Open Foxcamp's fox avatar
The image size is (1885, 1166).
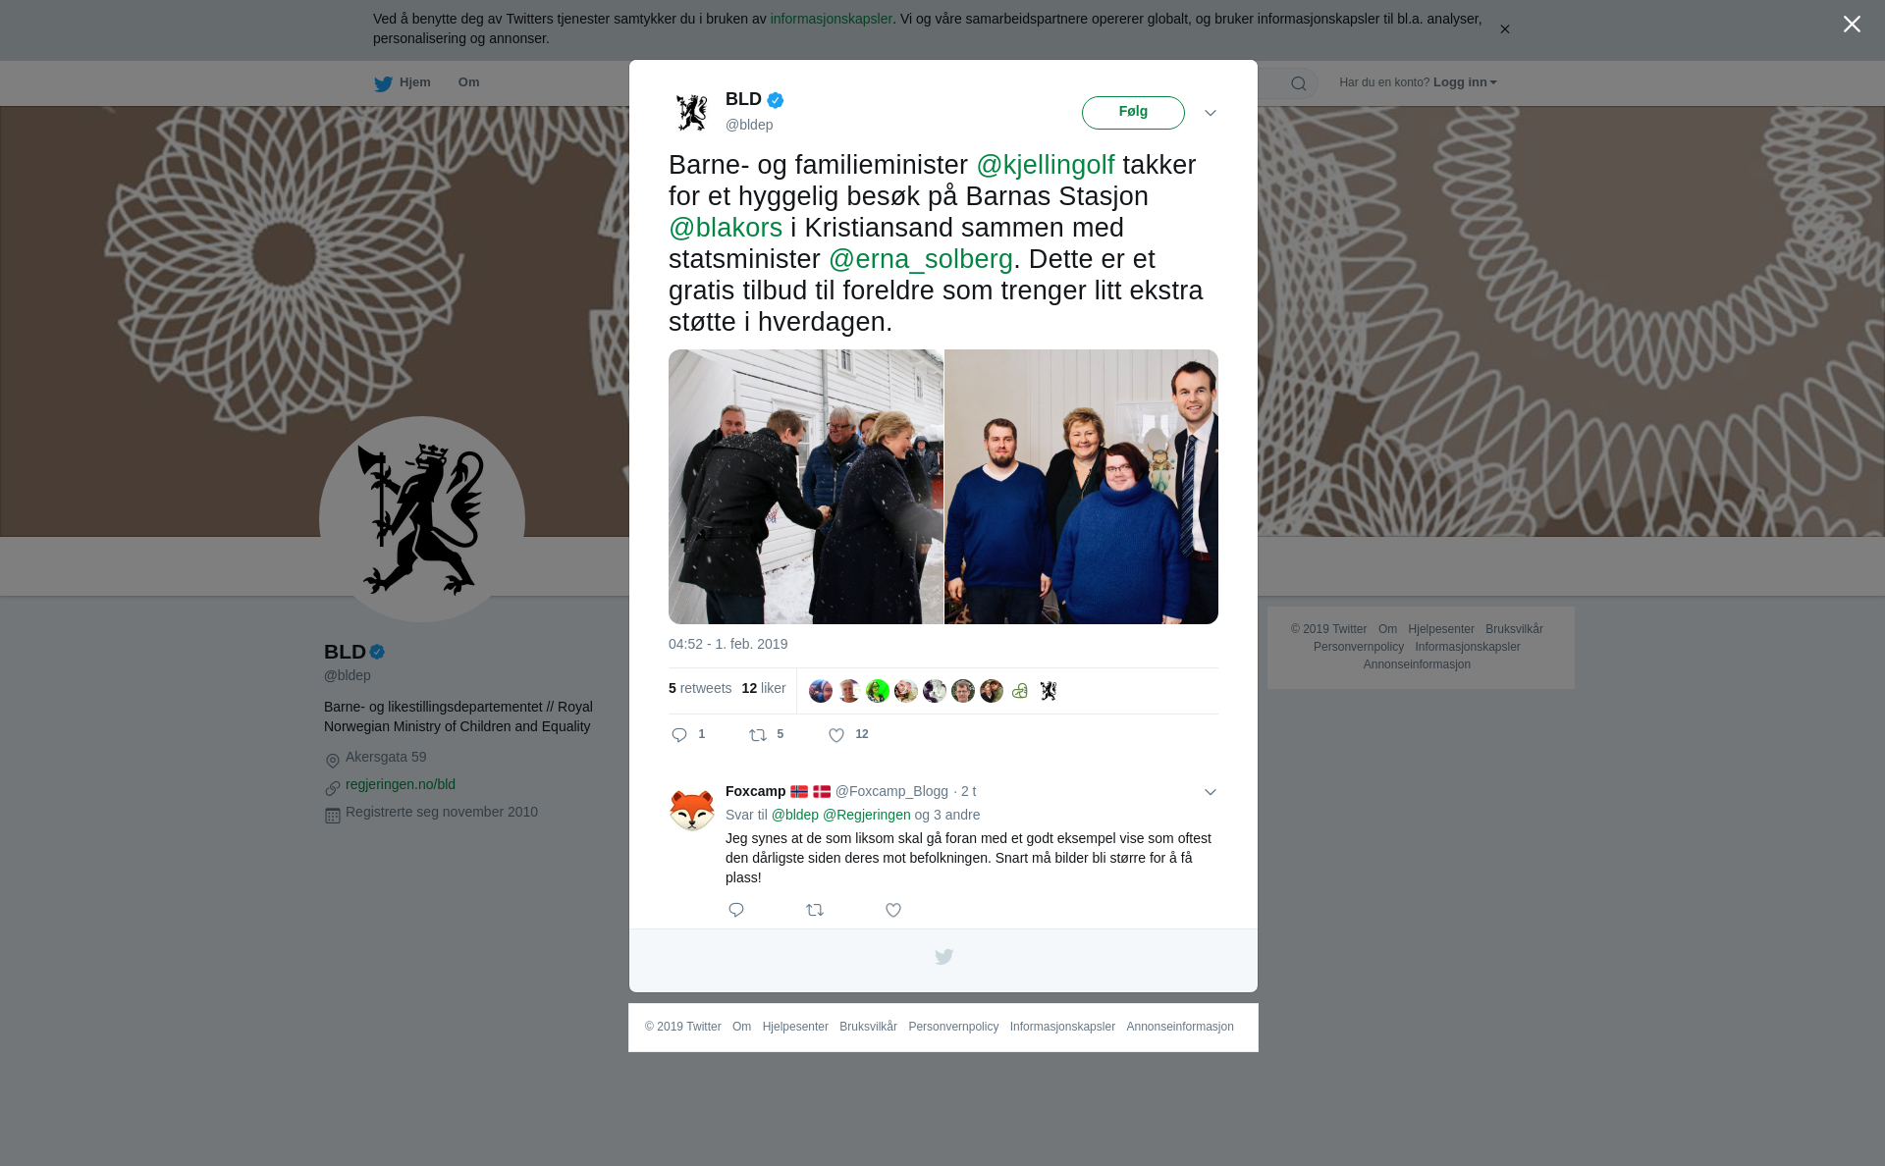click(x=692, y=809)
